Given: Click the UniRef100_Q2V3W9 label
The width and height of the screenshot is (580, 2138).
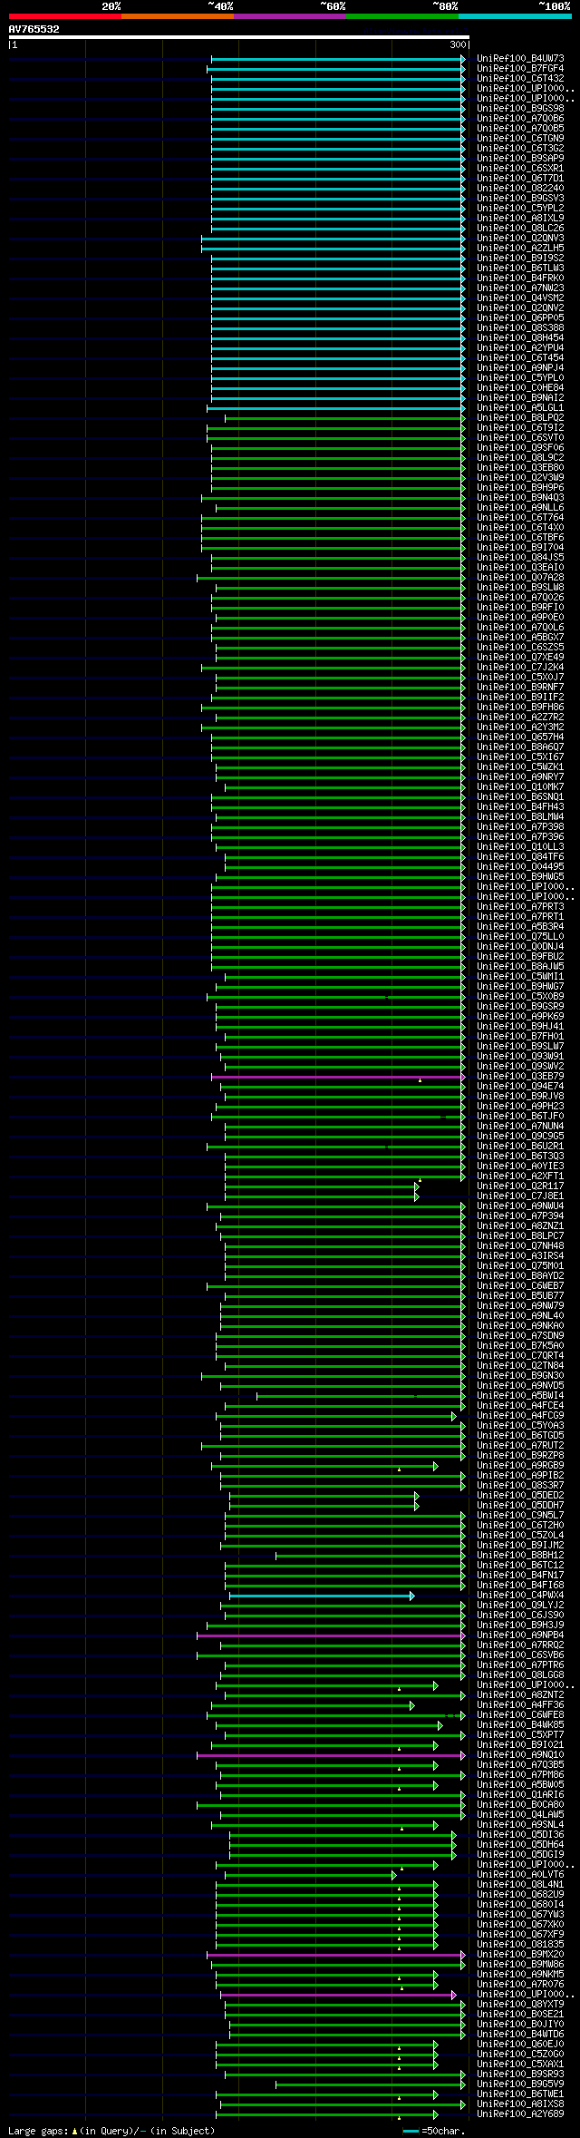Looking at the screenshot, I should tap(520, 478).
